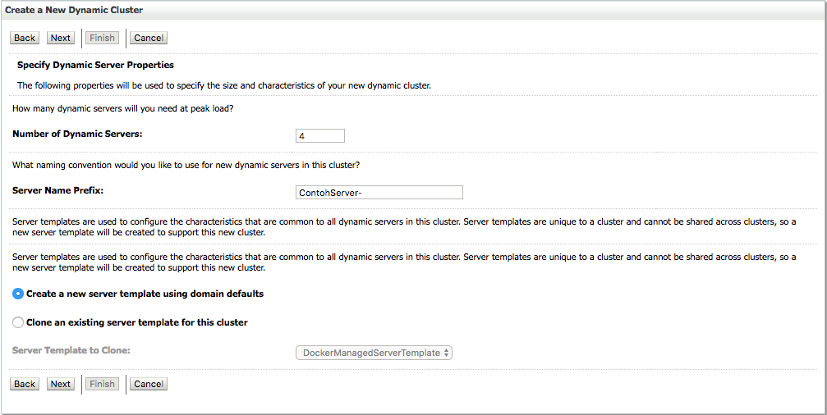This screenshot has height=415, width=827.
Task: Focus the Number of Dynamic Servers field
Action: point(320,136)
